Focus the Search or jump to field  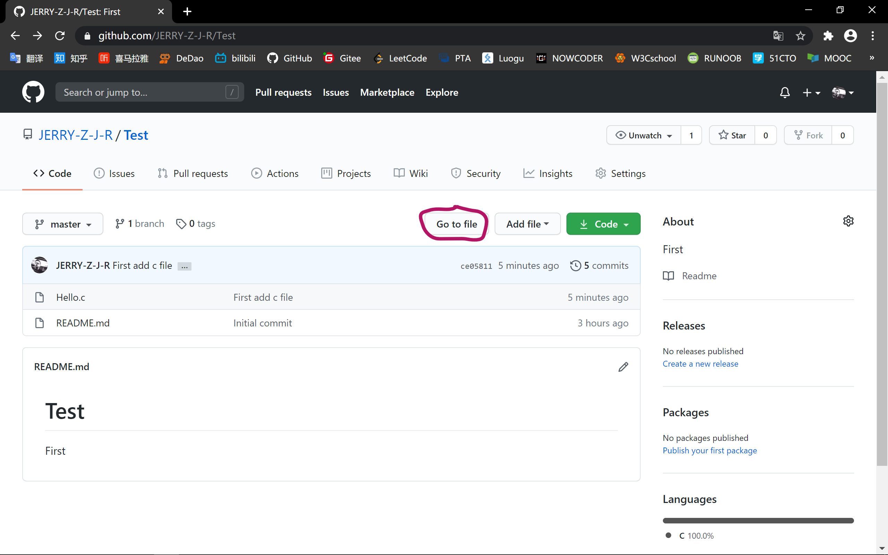143,93
